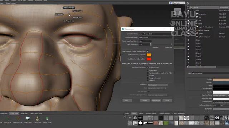Click the Off stencil tile
The width and height of the screenshot is (229, 128).
[x=130, y=118]
